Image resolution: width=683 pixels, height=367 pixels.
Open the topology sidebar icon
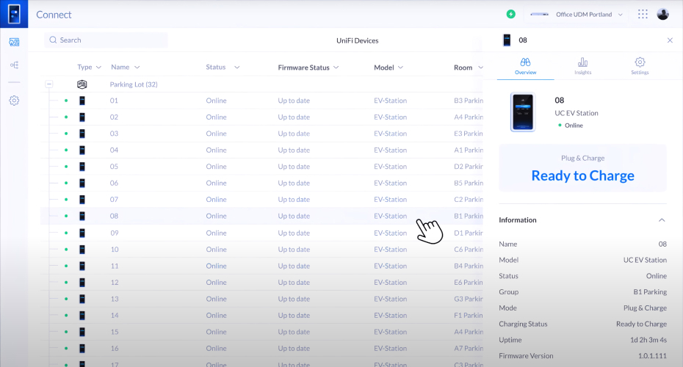pos(14,65)
